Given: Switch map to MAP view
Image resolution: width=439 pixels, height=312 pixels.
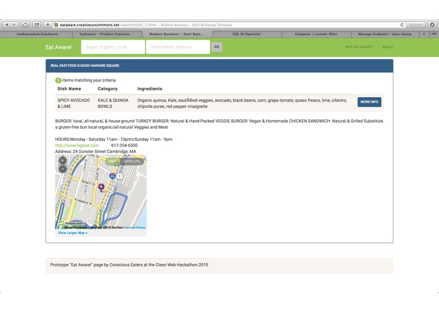Looking at the screenshot, I should click(112, 162).
